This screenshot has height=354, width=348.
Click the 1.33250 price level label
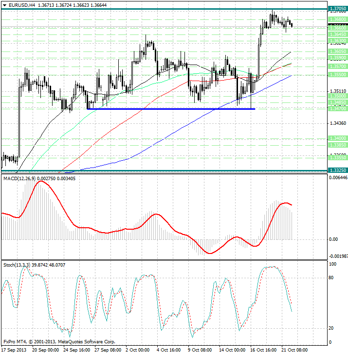338,170
